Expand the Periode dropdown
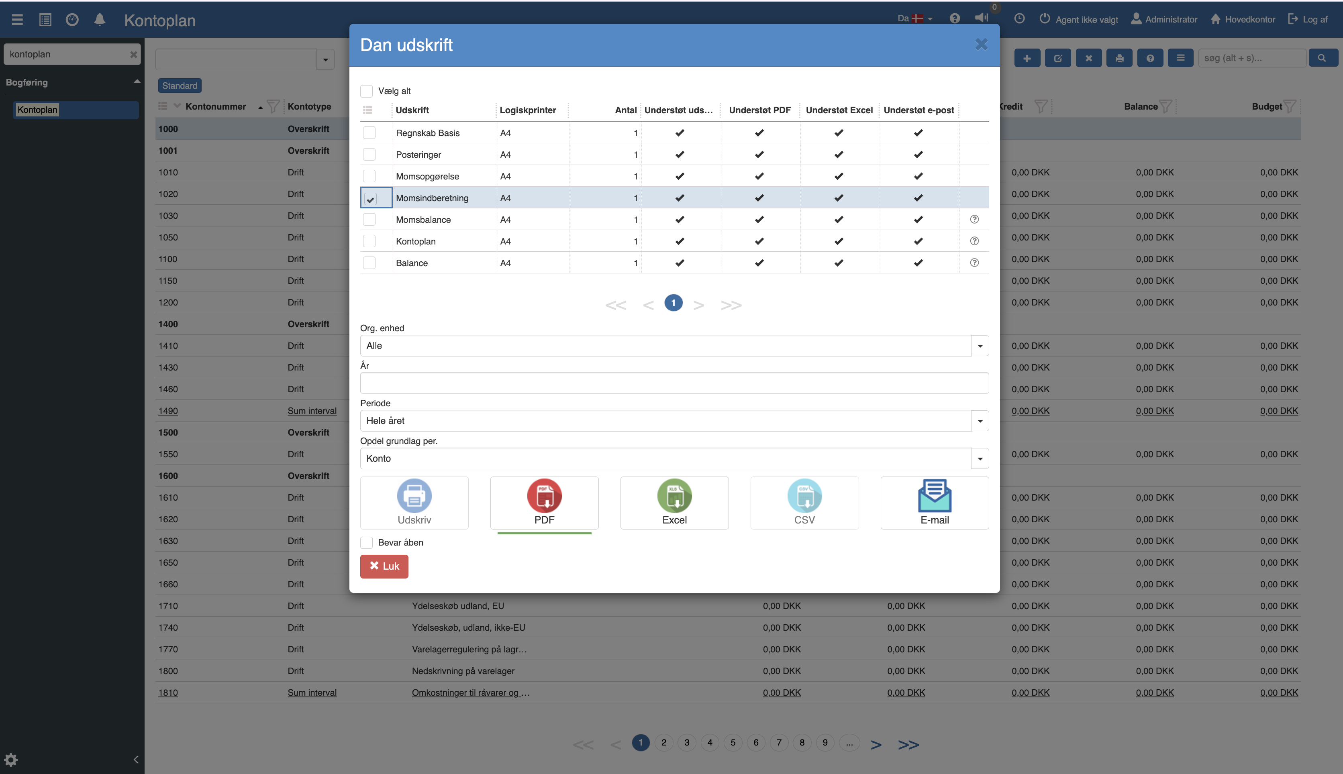 979,421
